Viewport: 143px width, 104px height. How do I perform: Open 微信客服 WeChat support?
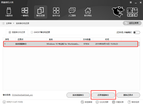pyautogui.click(x=86, y=102)
